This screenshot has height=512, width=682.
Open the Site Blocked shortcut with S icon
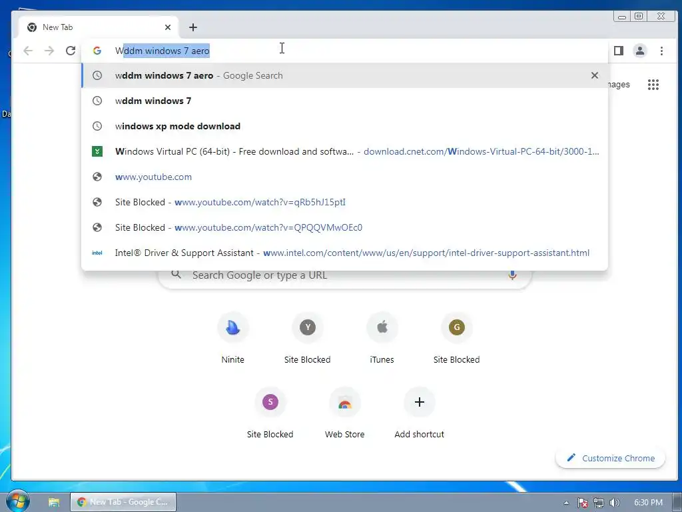tap(270, 413)
